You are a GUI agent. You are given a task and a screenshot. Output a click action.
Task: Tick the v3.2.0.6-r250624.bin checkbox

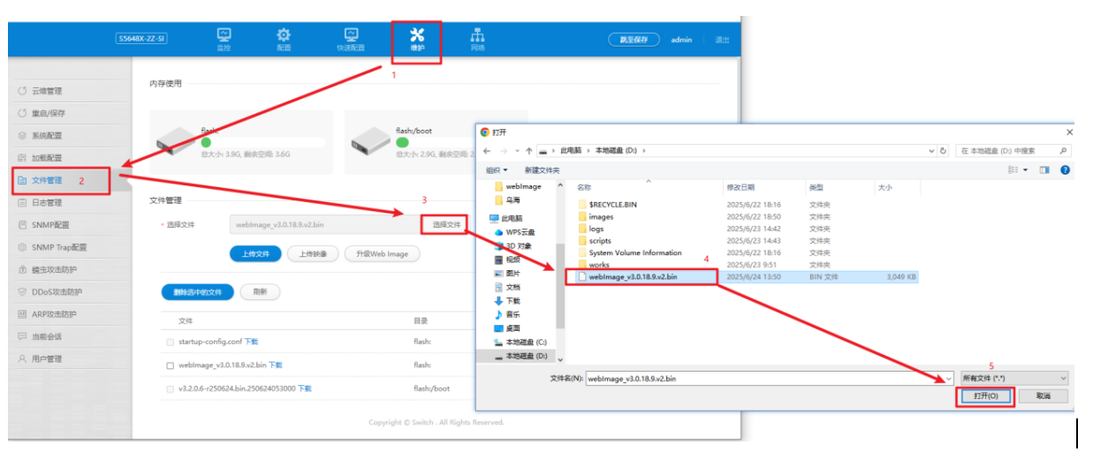(x=171, y=388)
